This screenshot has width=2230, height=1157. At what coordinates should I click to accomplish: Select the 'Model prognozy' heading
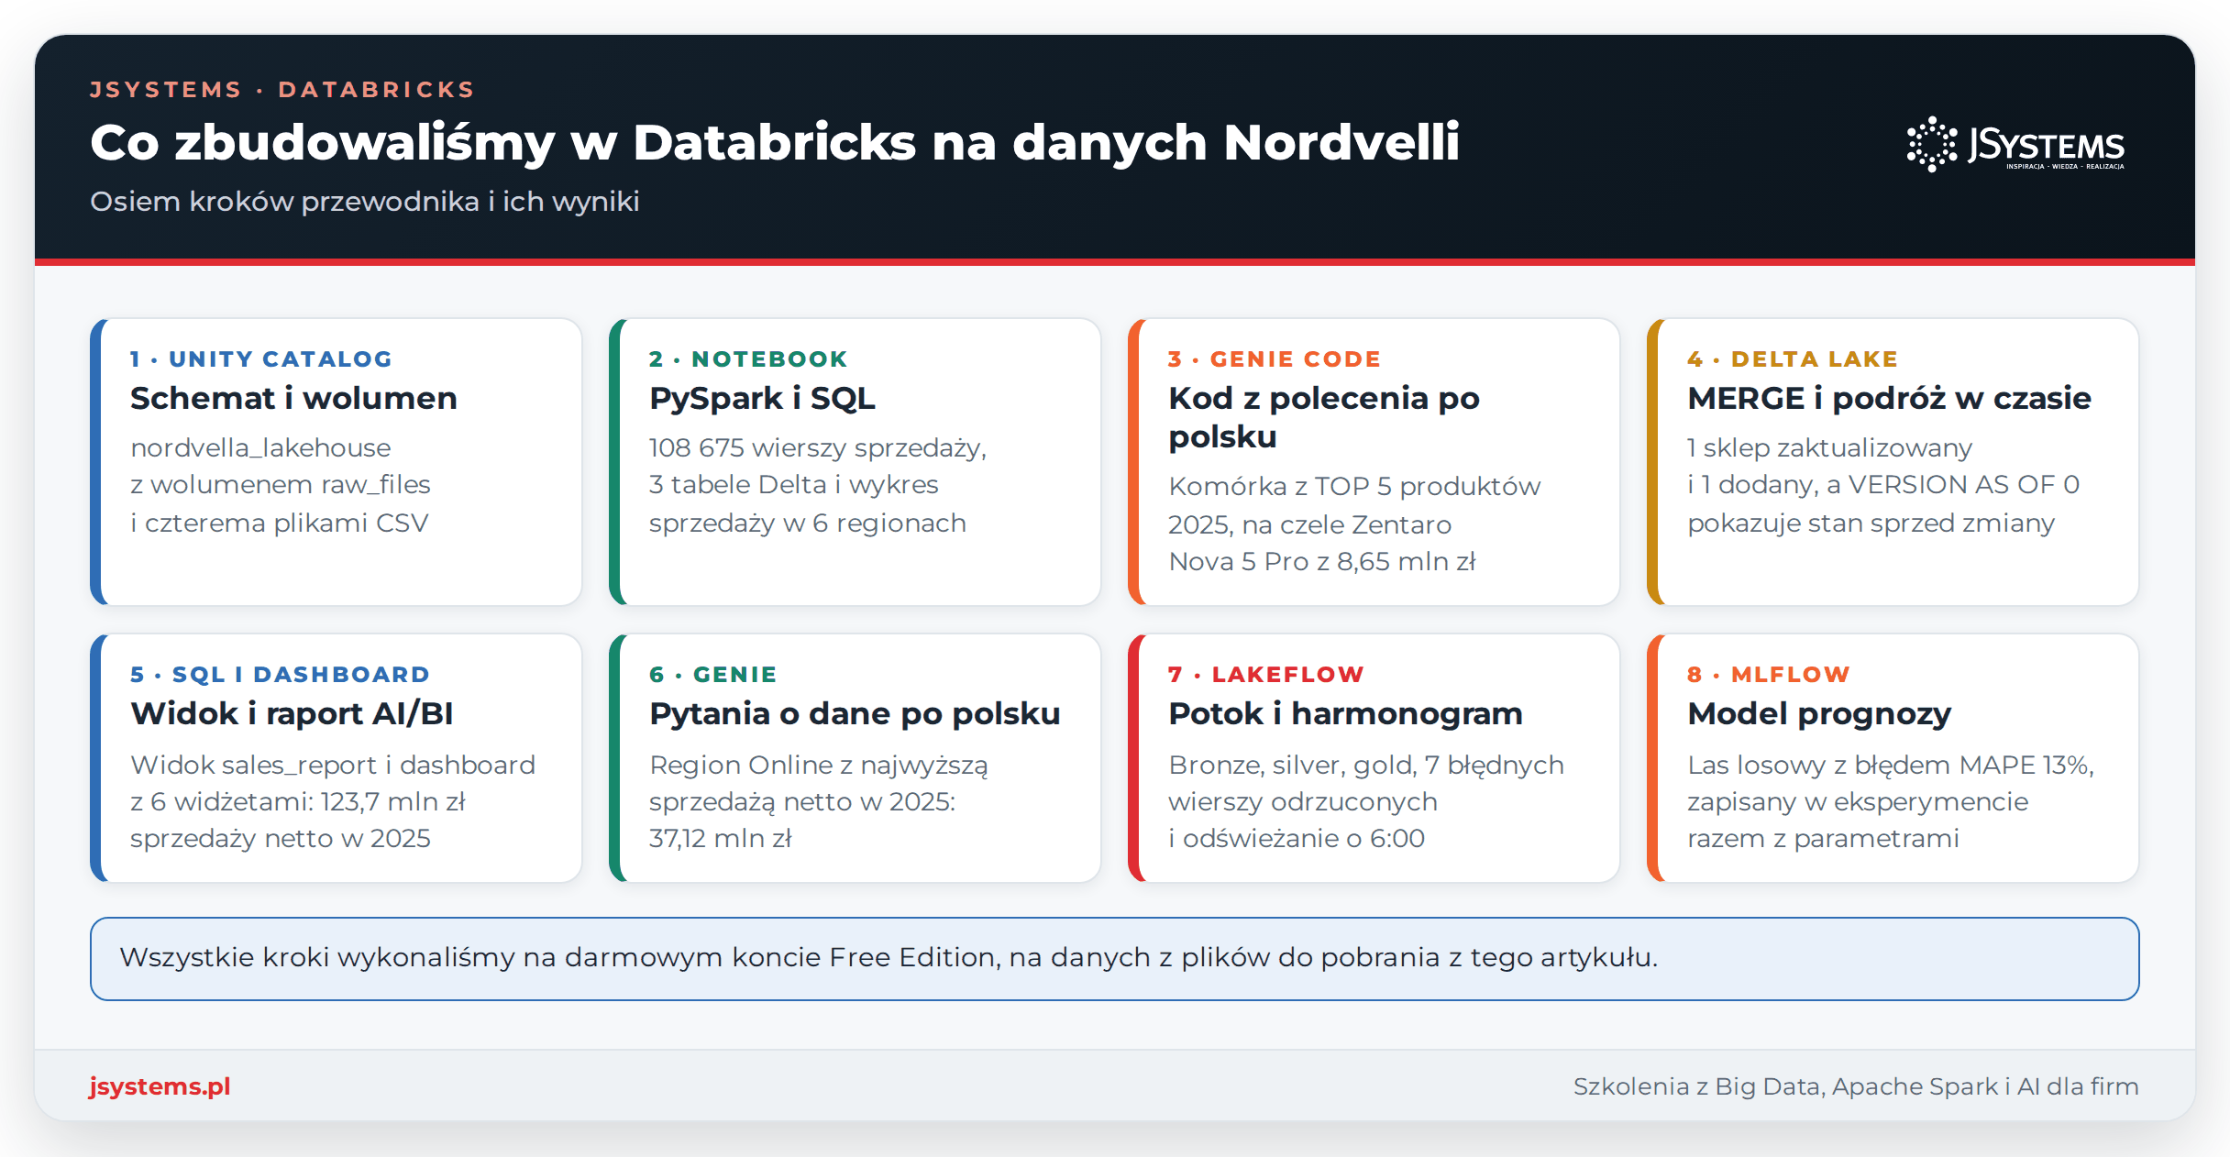click(x=1819, y=713)
